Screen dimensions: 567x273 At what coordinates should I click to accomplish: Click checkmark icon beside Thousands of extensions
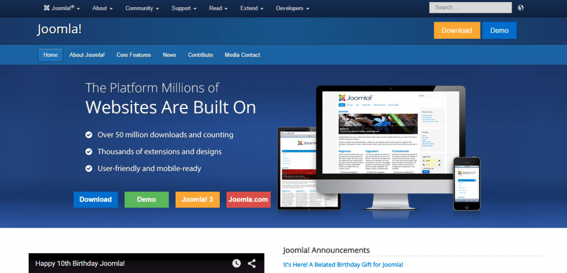[x=89, y=152]
